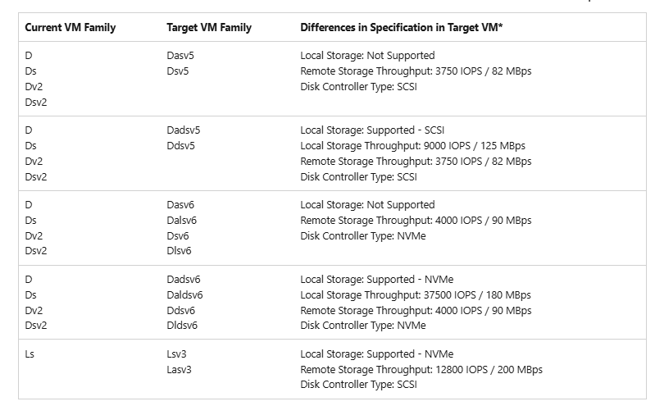Click the Dldsv6 target family text
655x406 pixels.
[182, 326]
